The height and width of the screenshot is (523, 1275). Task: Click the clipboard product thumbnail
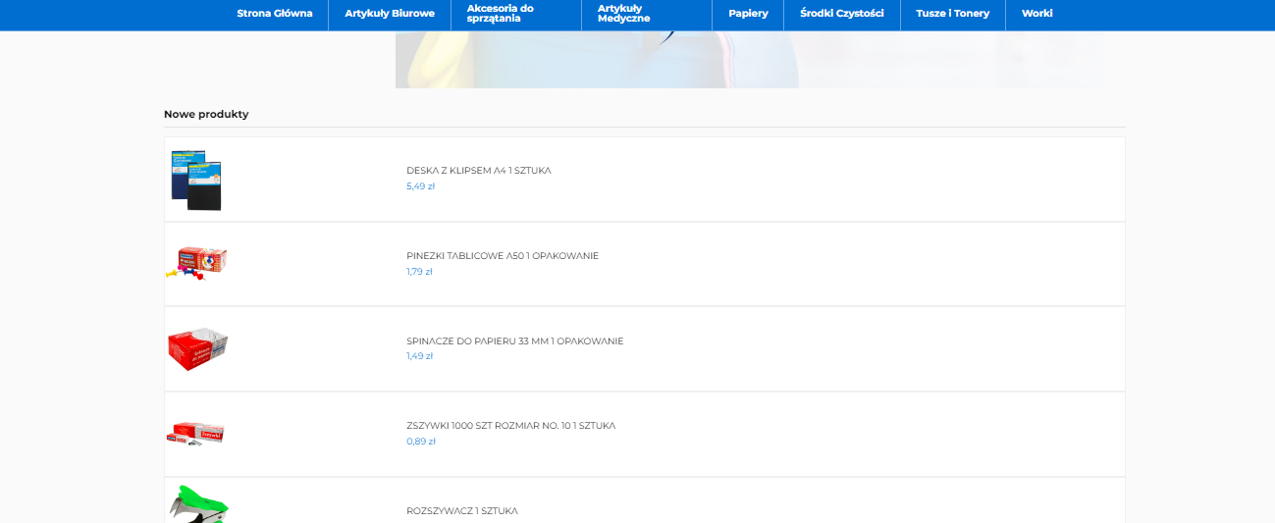click(196, 180)
